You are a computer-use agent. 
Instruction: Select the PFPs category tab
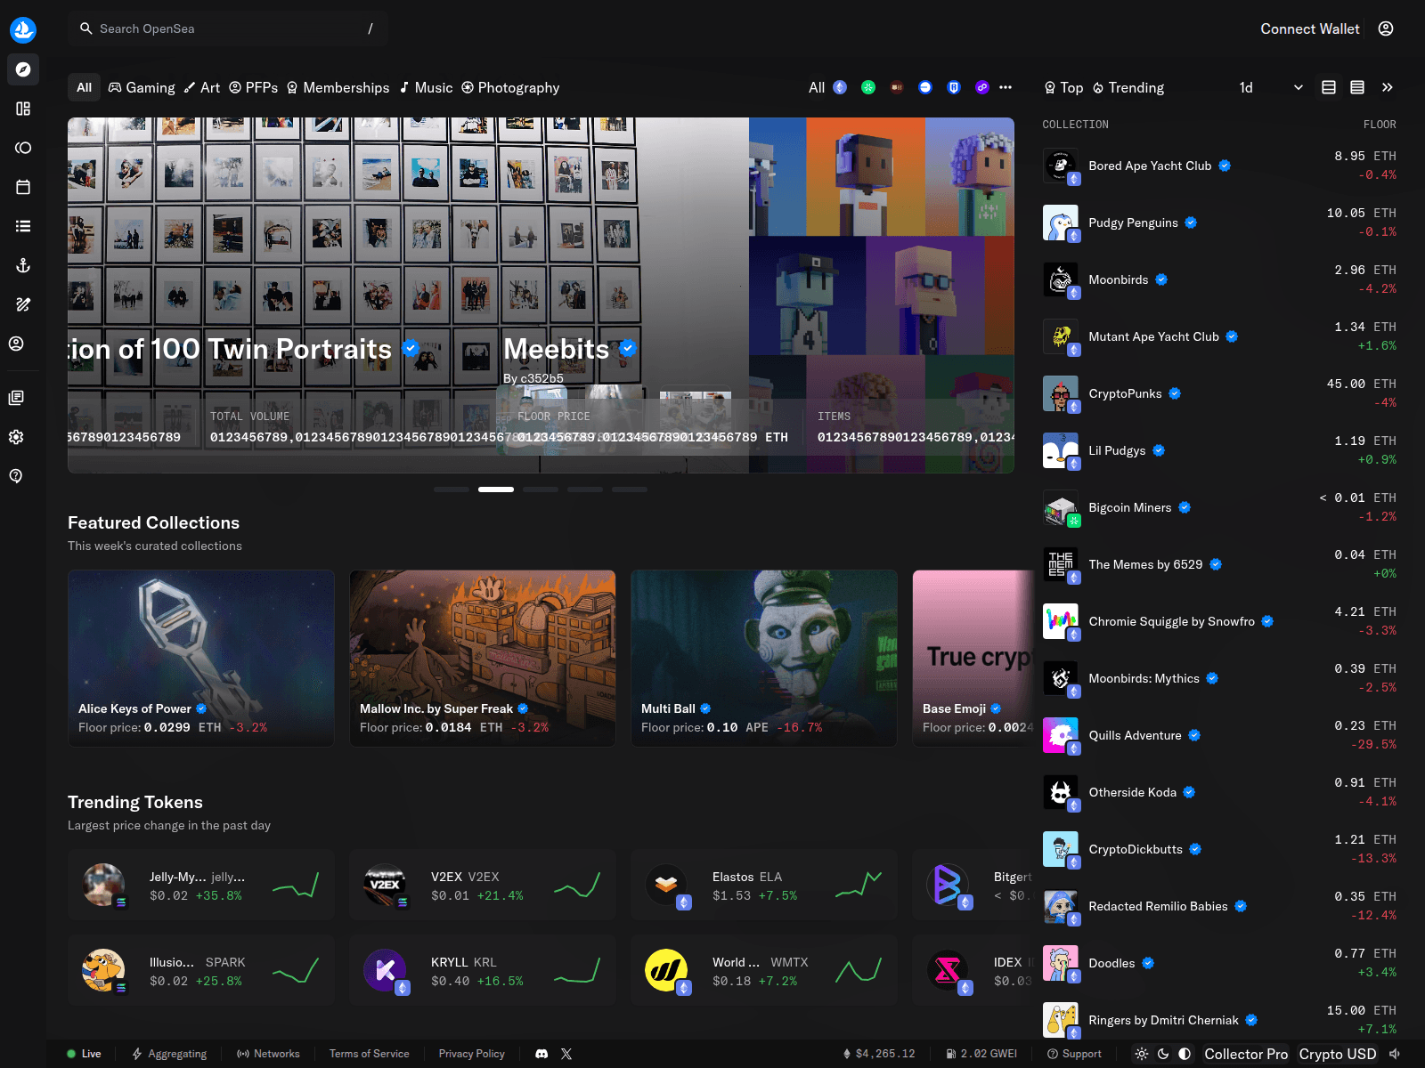click(x=254, y=87)
